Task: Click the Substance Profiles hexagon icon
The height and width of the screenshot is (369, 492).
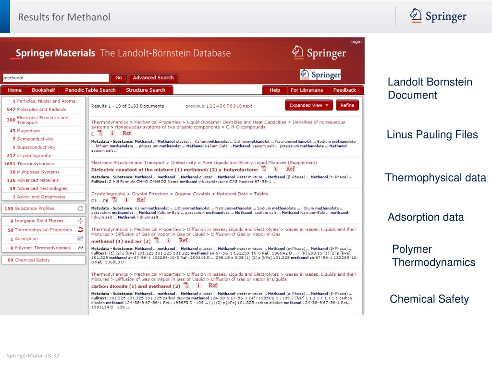Action: 81,209
